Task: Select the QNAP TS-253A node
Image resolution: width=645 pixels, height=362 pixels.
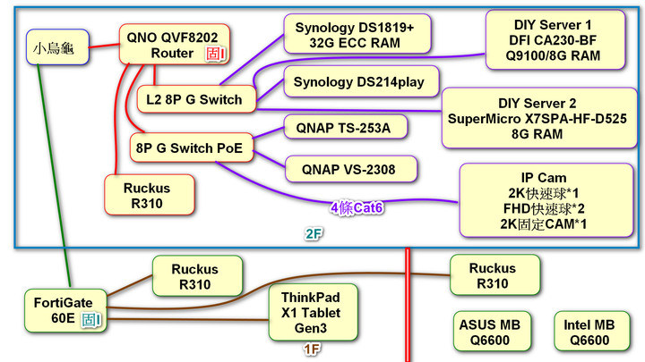Action: point(346,127)
